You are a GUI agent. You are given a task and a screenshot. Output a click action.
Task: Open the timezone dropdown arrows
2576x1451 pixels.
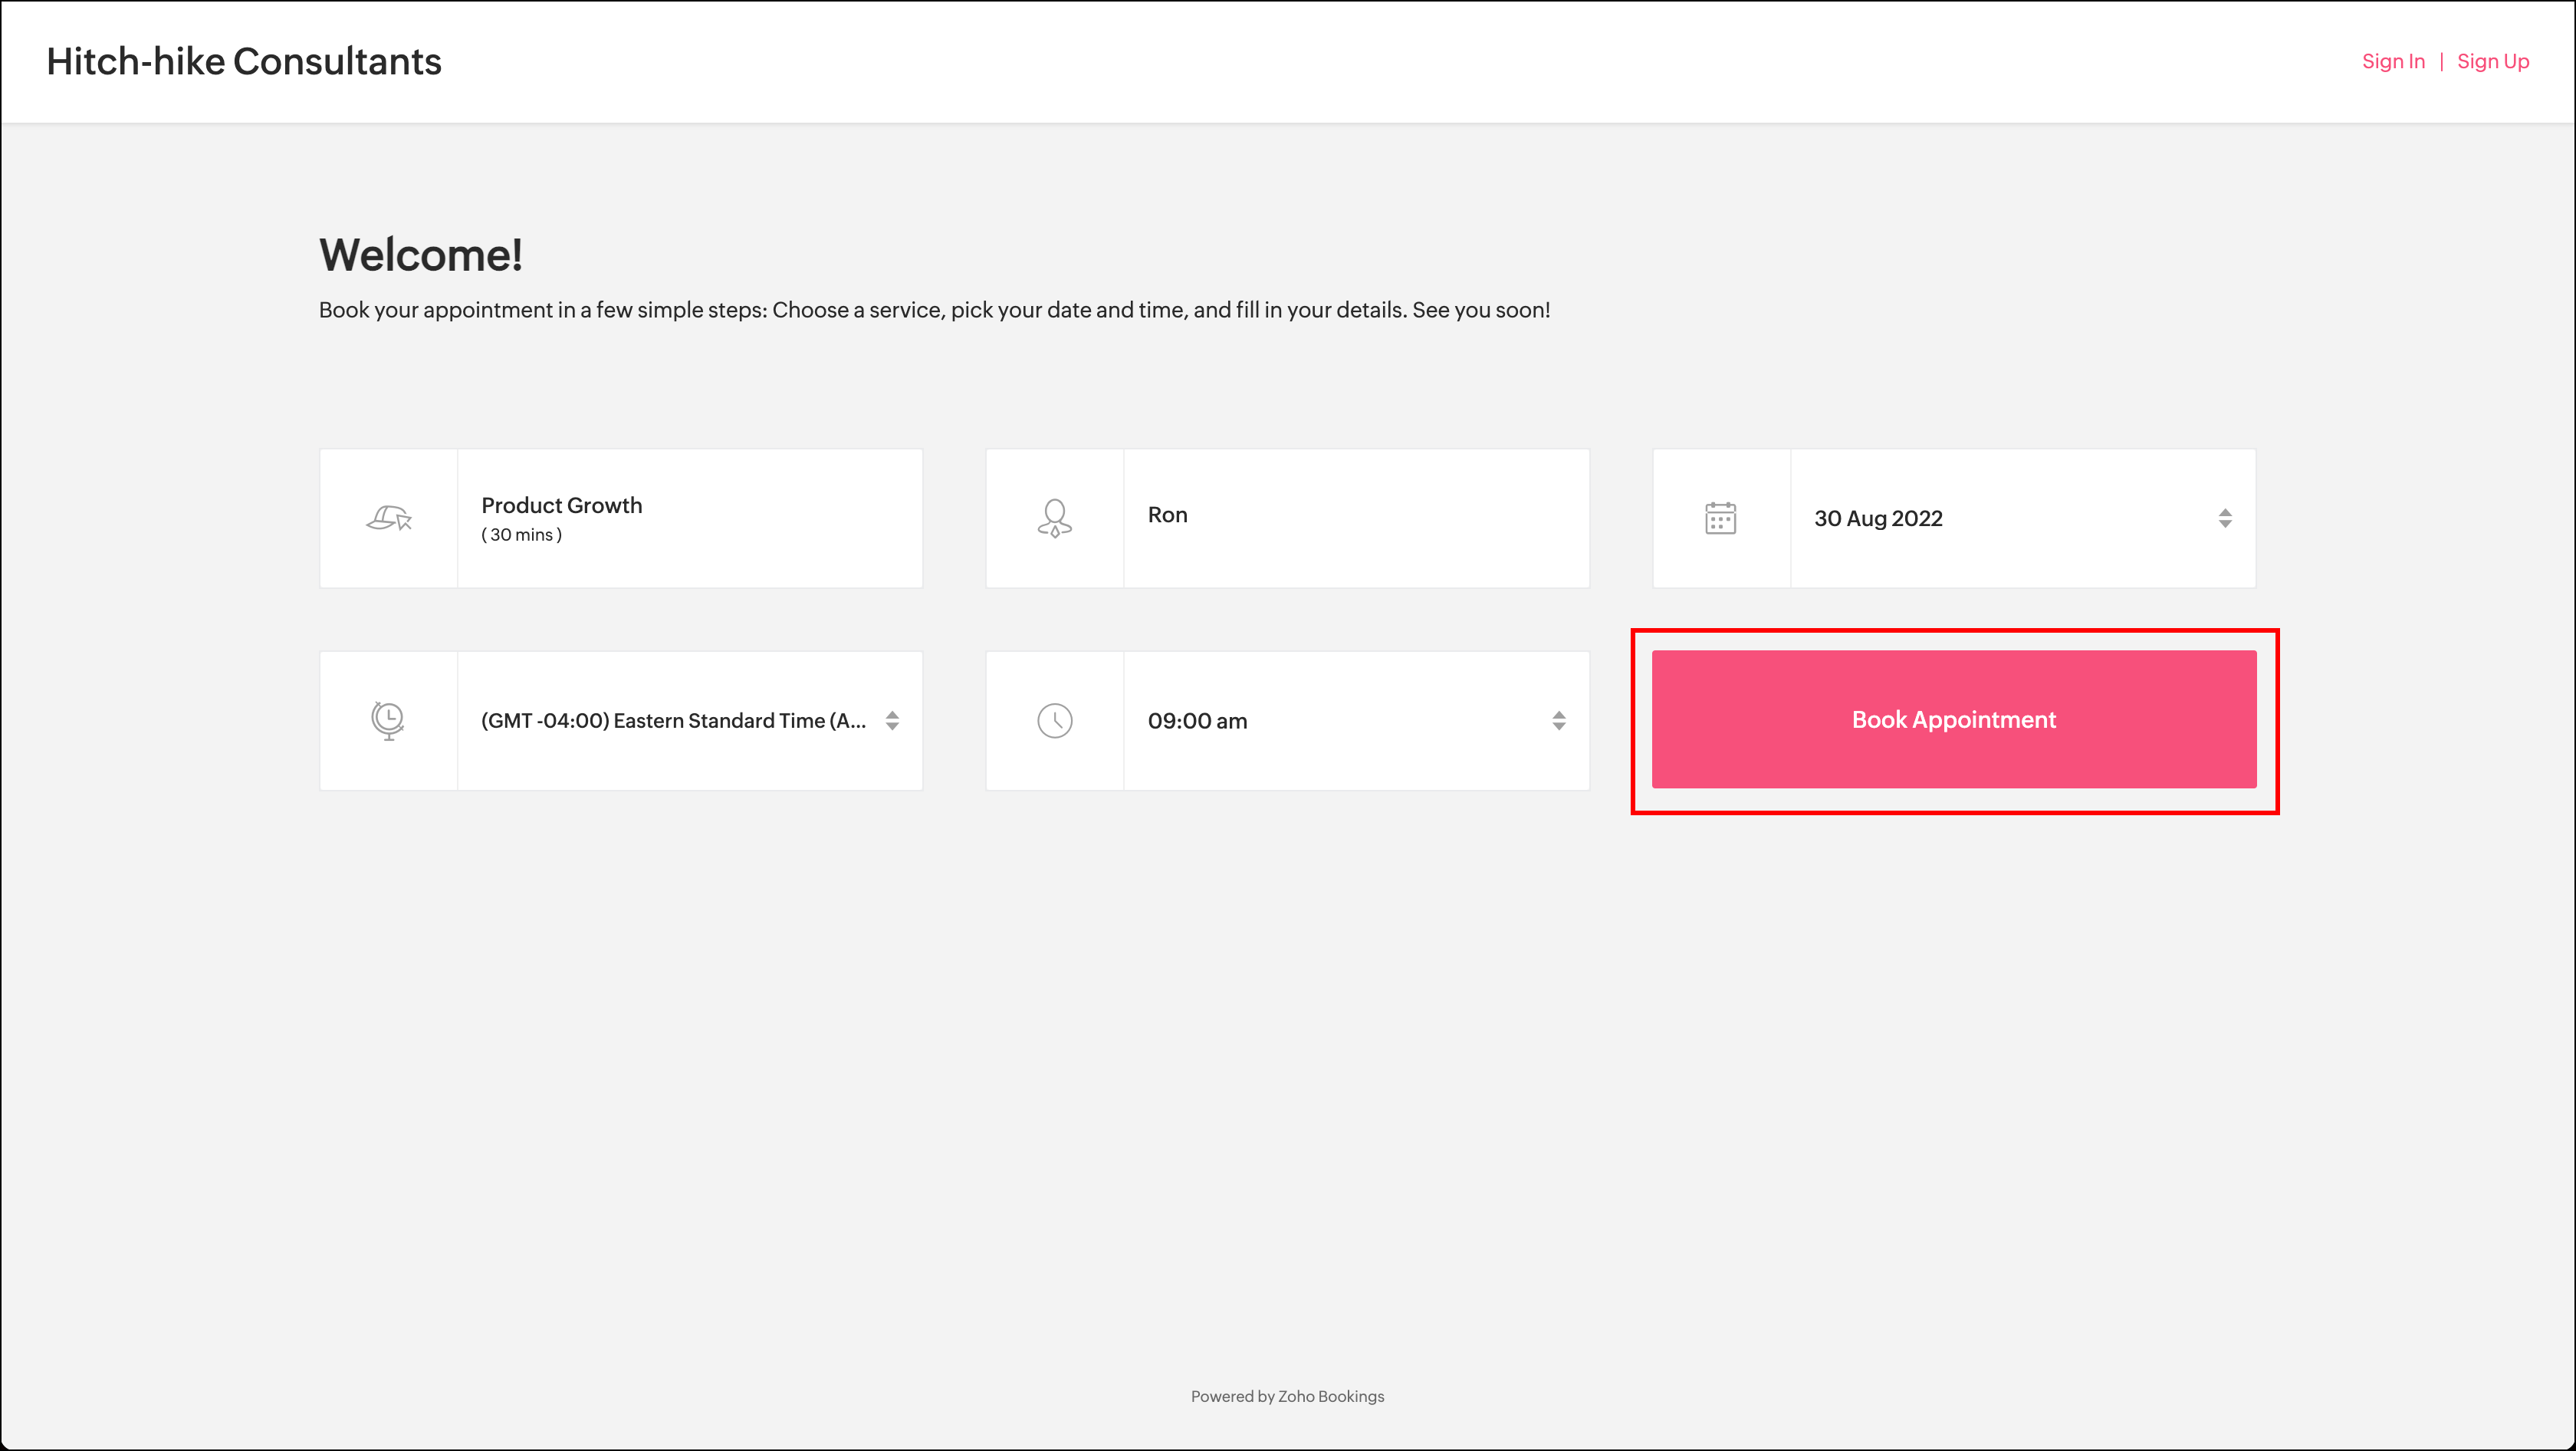click(892, 720)
